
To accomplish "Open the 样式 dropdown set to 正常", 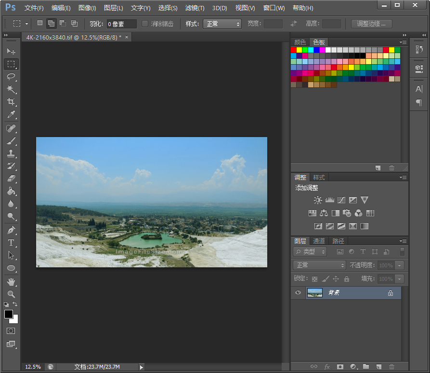I will pos(222,24).
